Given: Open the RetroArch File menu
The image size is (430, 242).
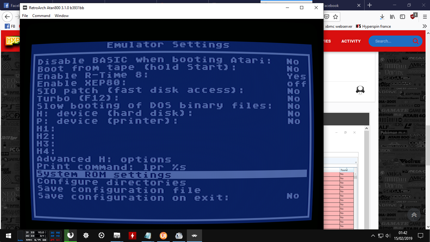Looking at the screenshot, I should pos(25,16).
